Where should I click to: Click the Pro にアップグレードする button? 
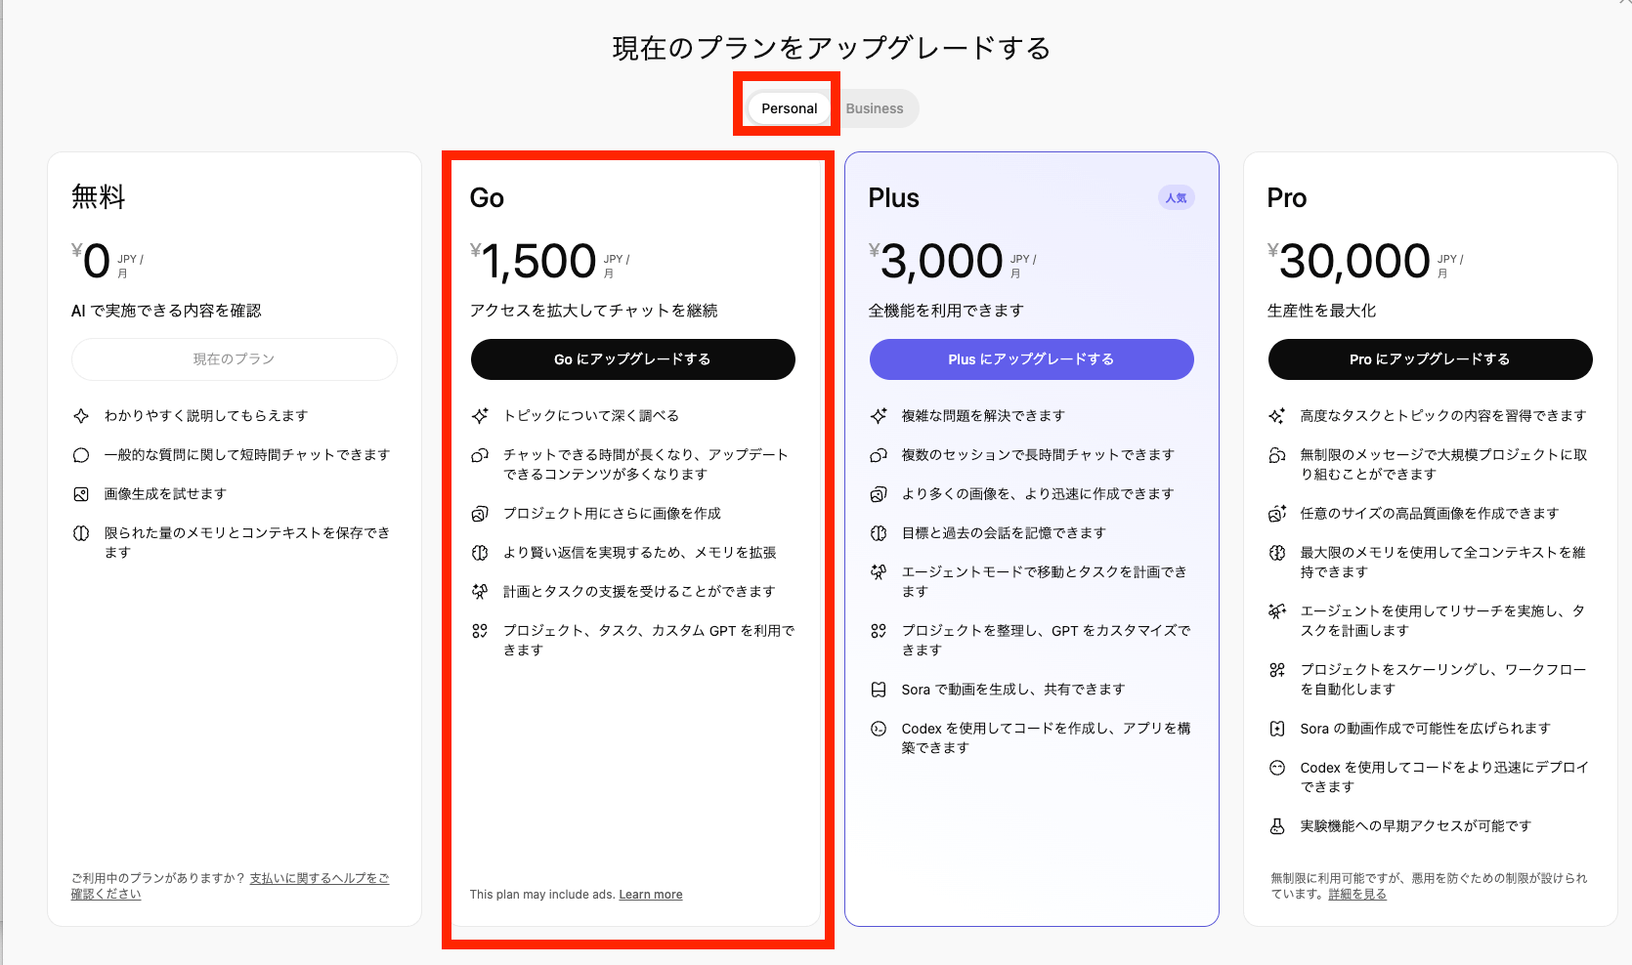coord(1430,359)
